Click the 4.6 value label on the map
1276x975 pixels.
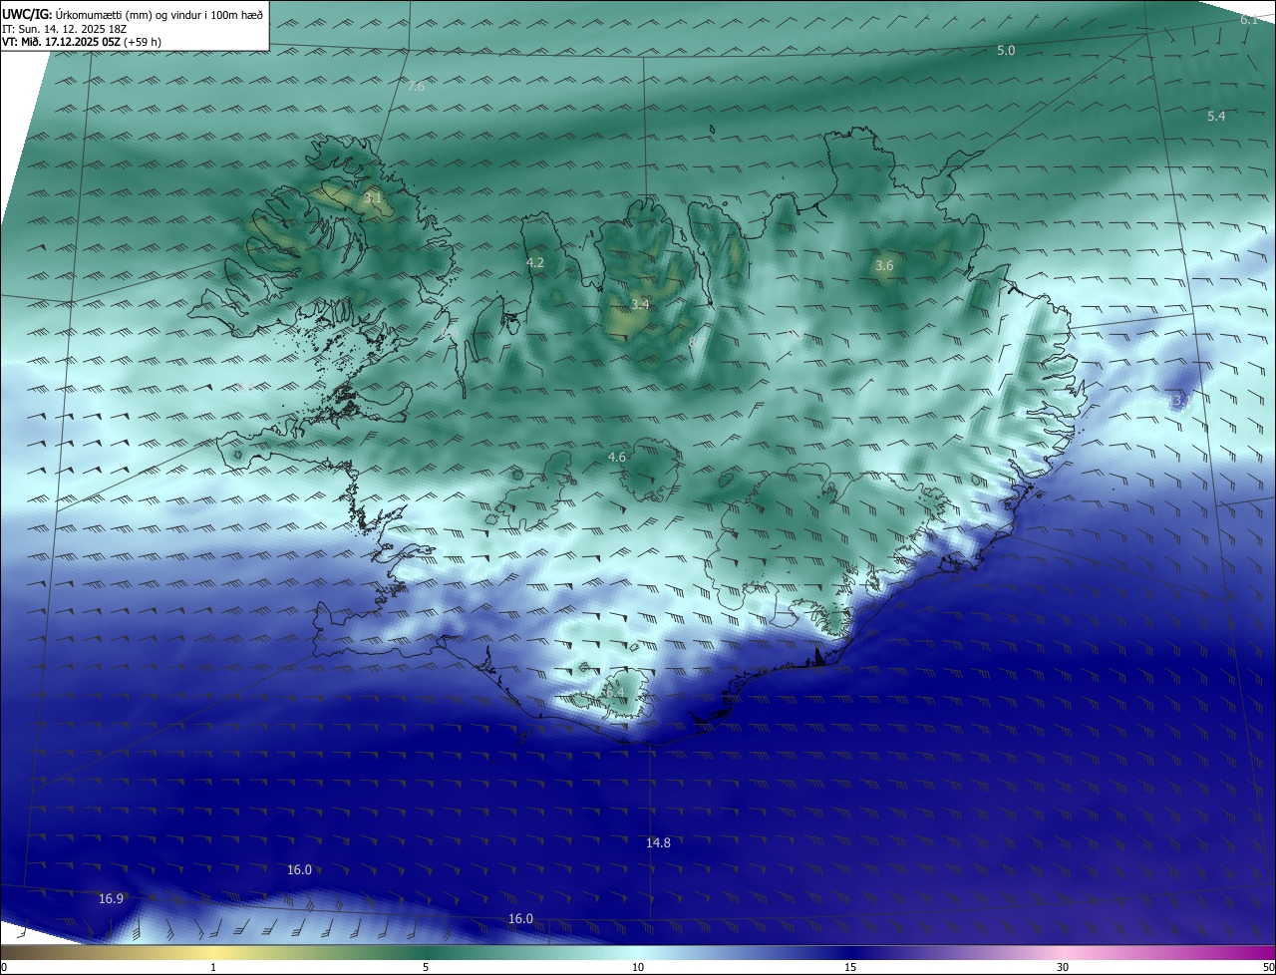[617, 458]
